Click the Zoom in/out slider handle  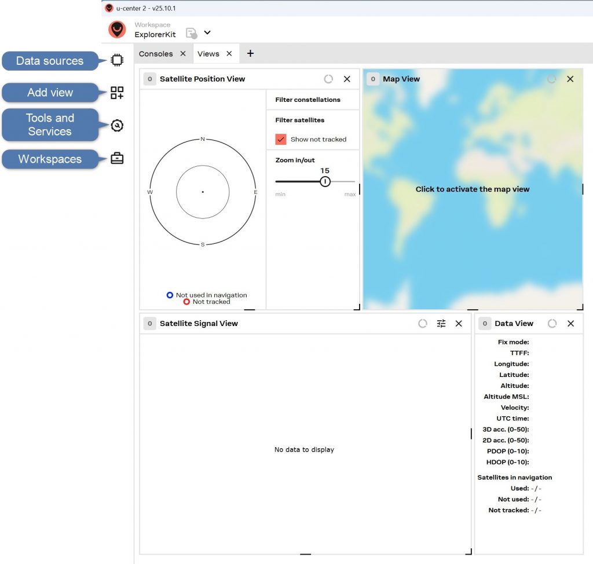325,182
